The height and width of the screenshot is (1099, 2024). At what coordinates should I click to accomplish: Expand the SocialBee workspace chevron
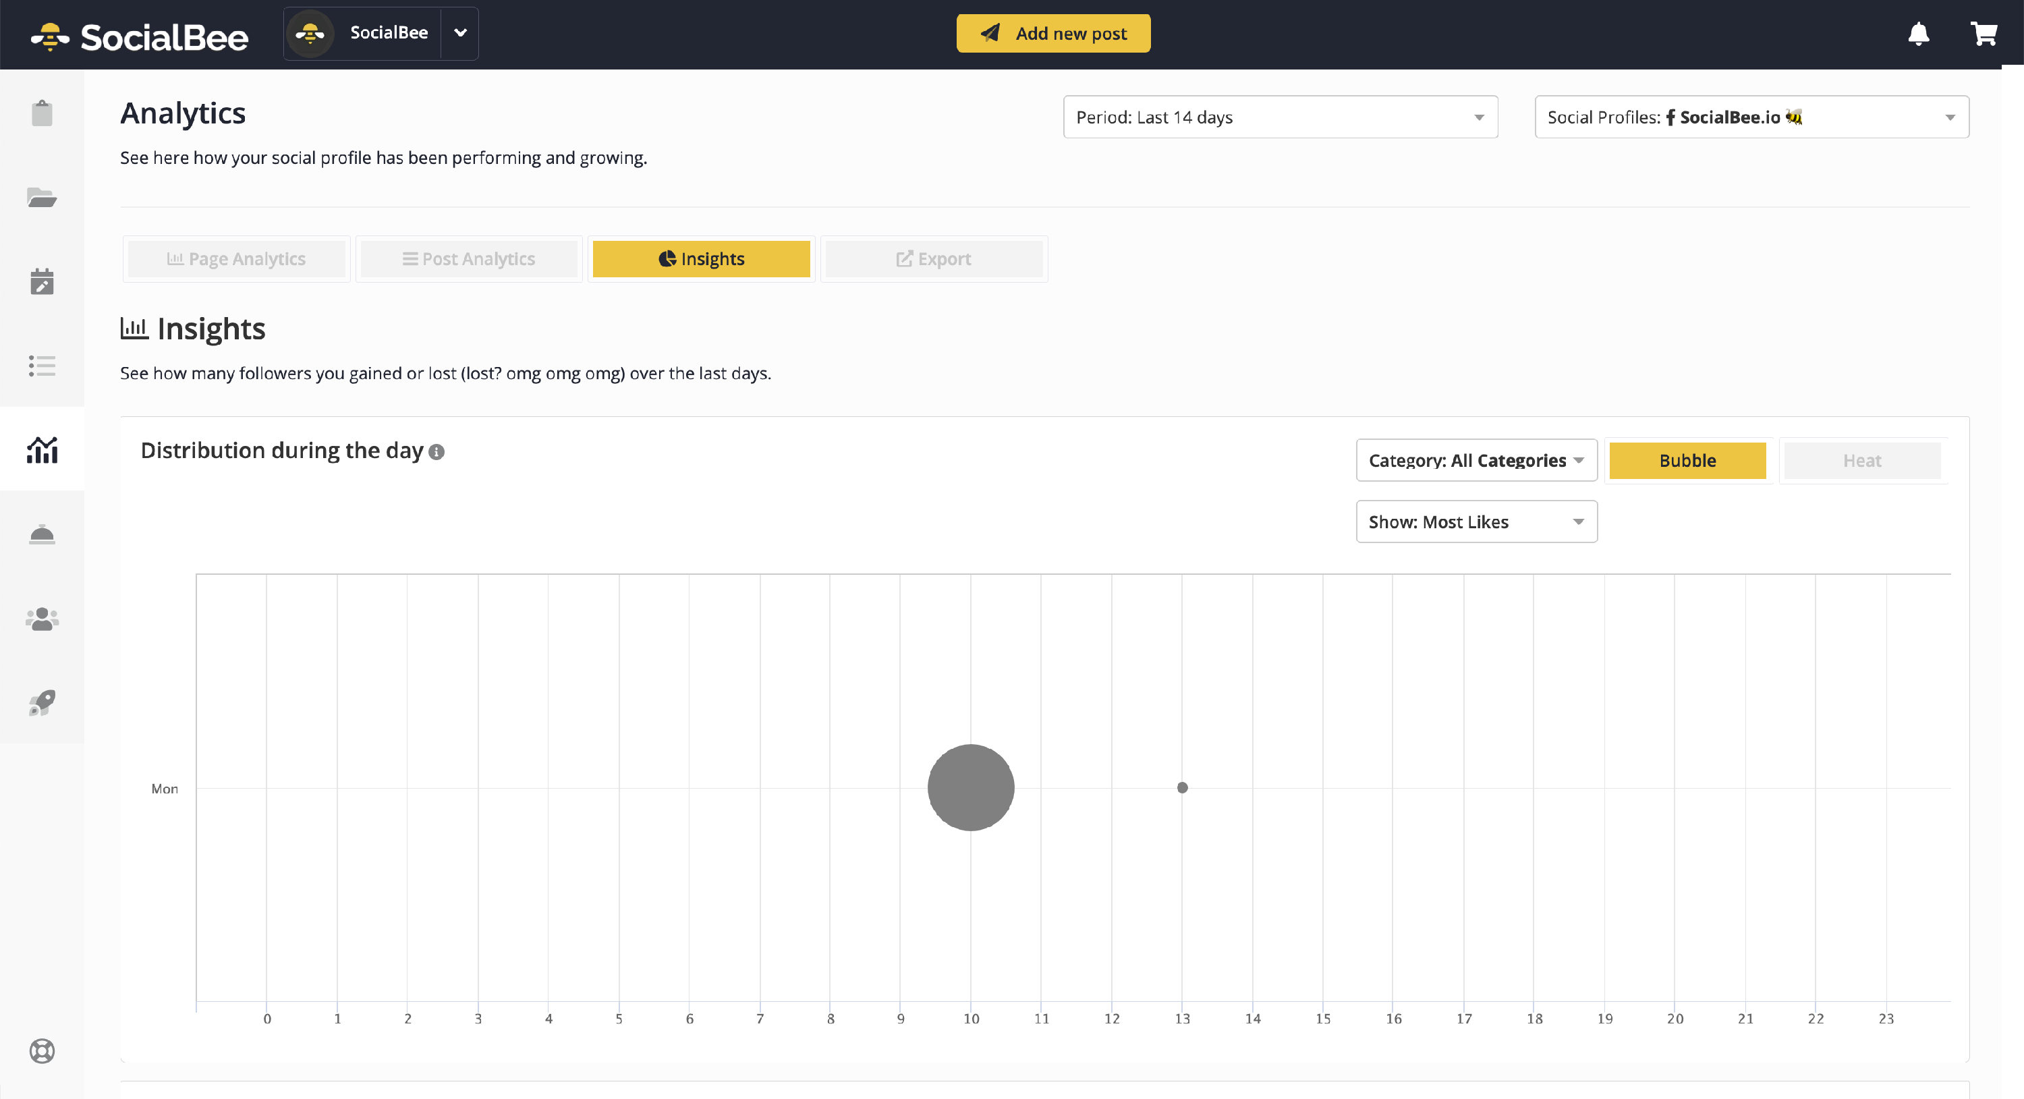coord(460,33)
